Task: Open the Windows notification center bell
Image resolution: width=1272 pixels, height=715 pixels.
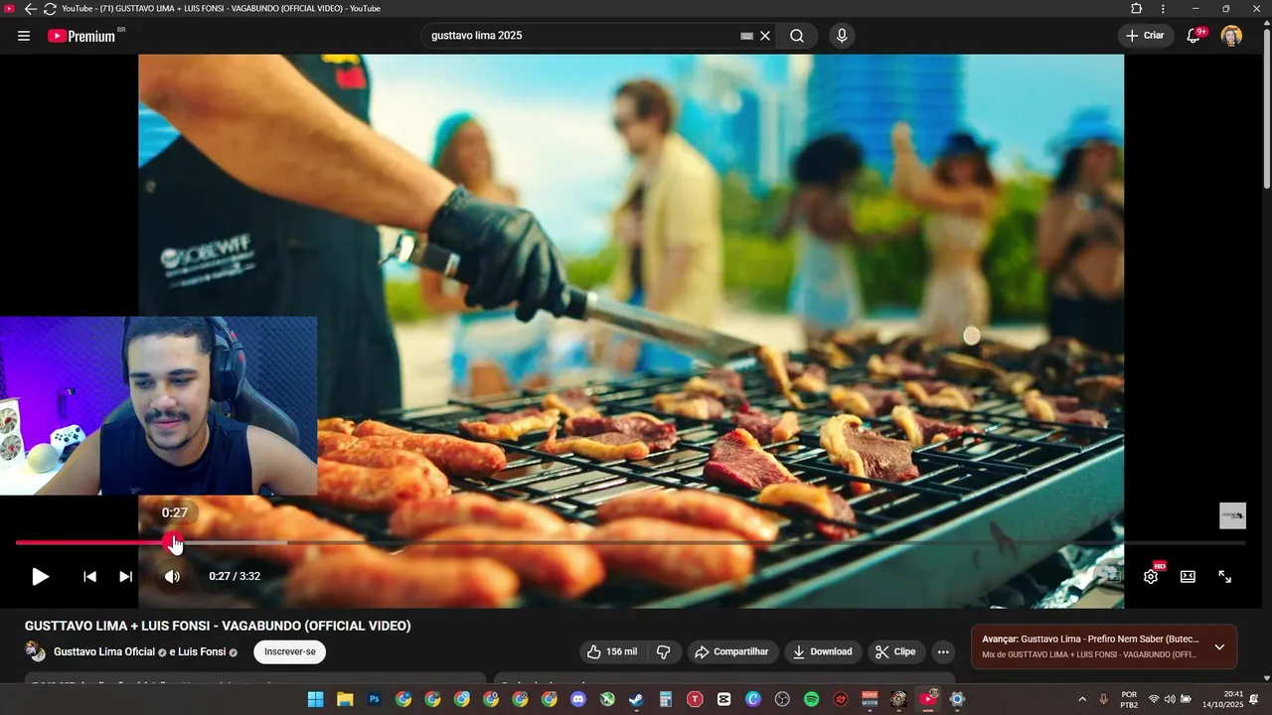Action: click(x=1255, y=699)
